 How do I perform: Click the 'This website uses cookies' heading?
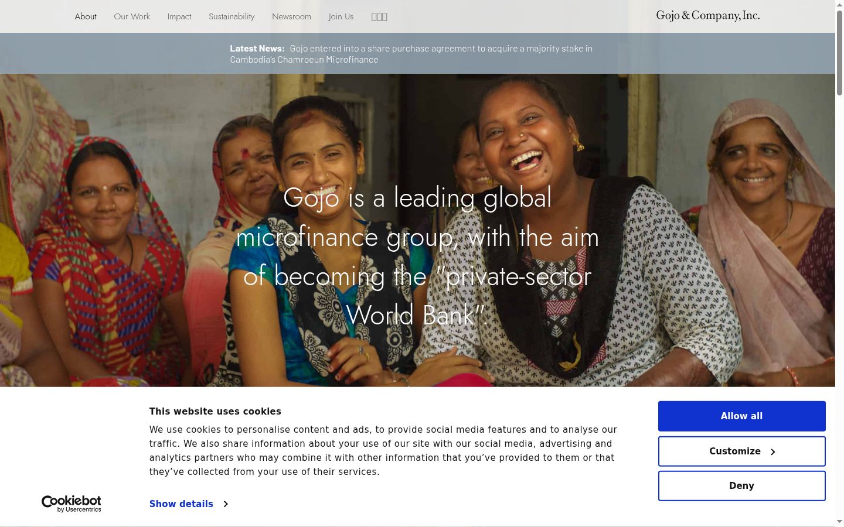point(215,412)
